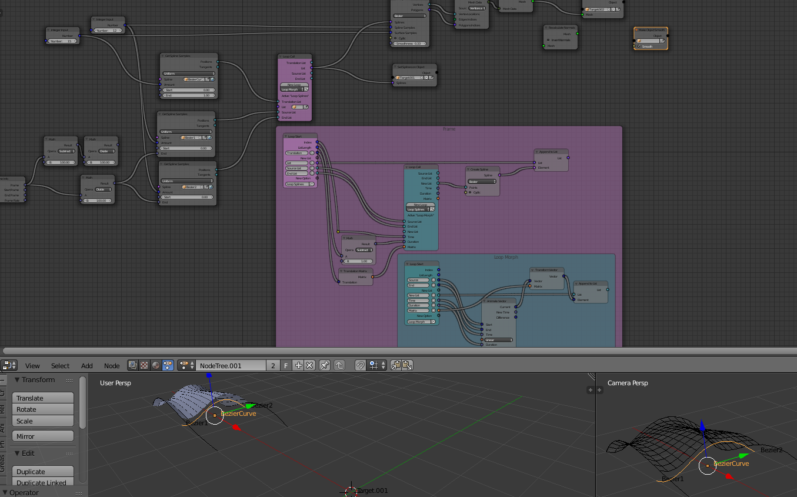Open the snap element type dropdown
The width and height of the screenshot is (797, 497).
[x=377, y=365]
